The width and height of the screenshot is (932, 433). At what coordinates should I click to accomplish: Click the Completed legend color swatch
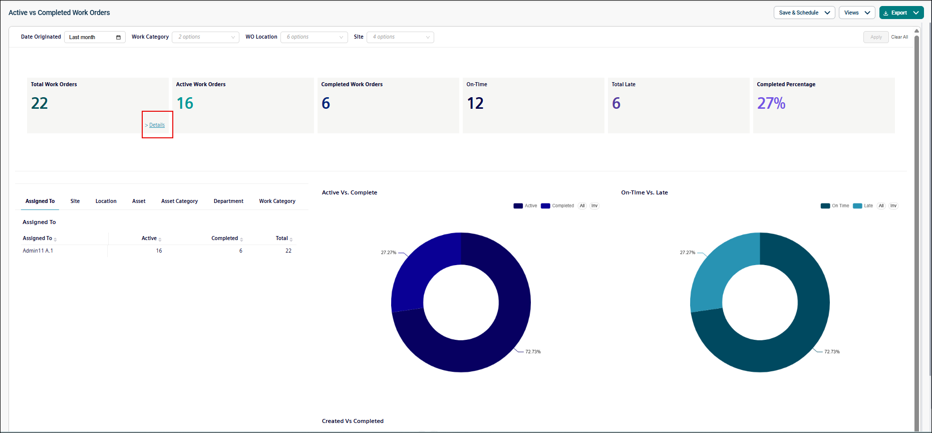click(x=545, y=206)
